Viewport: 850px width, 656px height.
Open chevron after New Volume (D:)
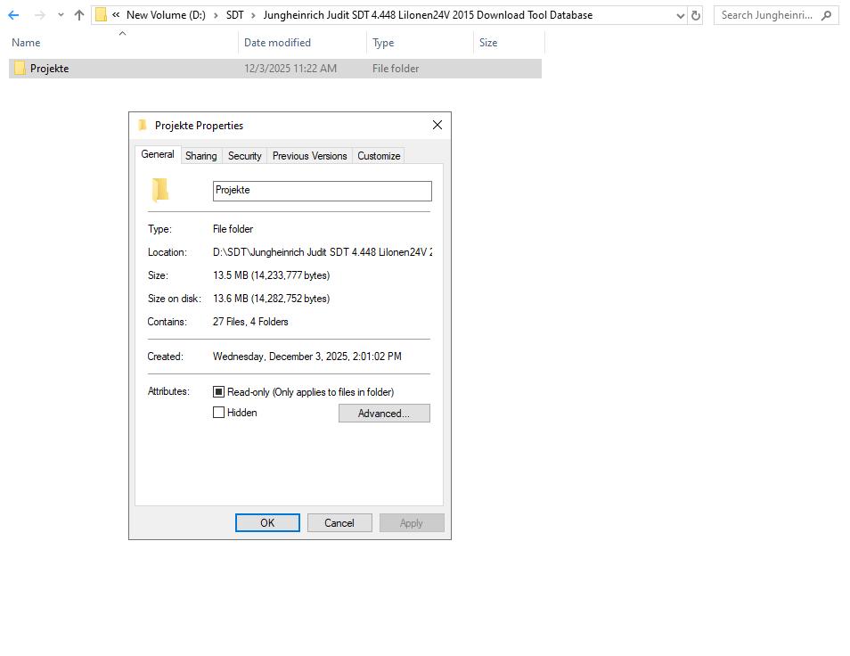[216, 15]
